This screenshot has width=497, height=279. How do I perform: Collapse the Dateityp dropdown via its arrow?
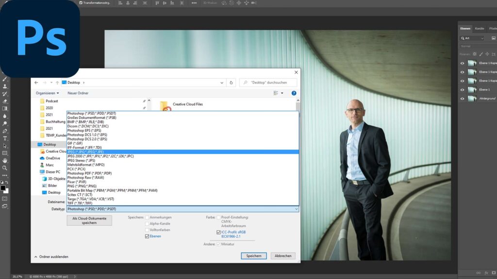pyautogui.click(x=296, y=209)
